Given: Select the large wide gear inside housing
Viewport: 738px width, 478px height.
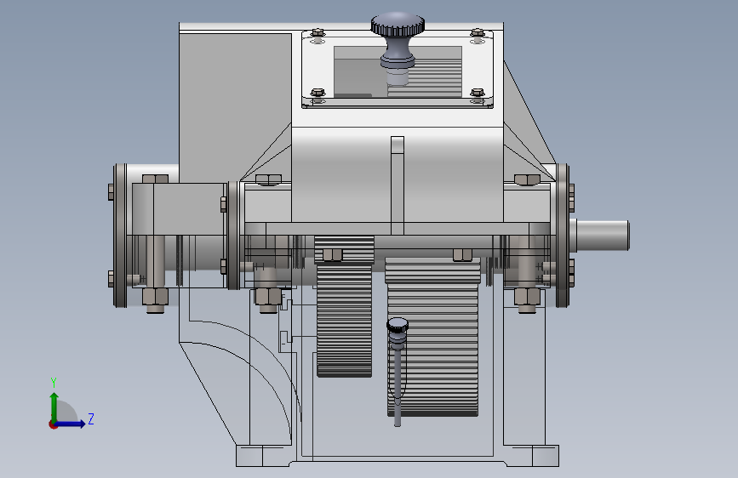Looking at the screenshot, I should pyautogui.click(x=432, y=337).
